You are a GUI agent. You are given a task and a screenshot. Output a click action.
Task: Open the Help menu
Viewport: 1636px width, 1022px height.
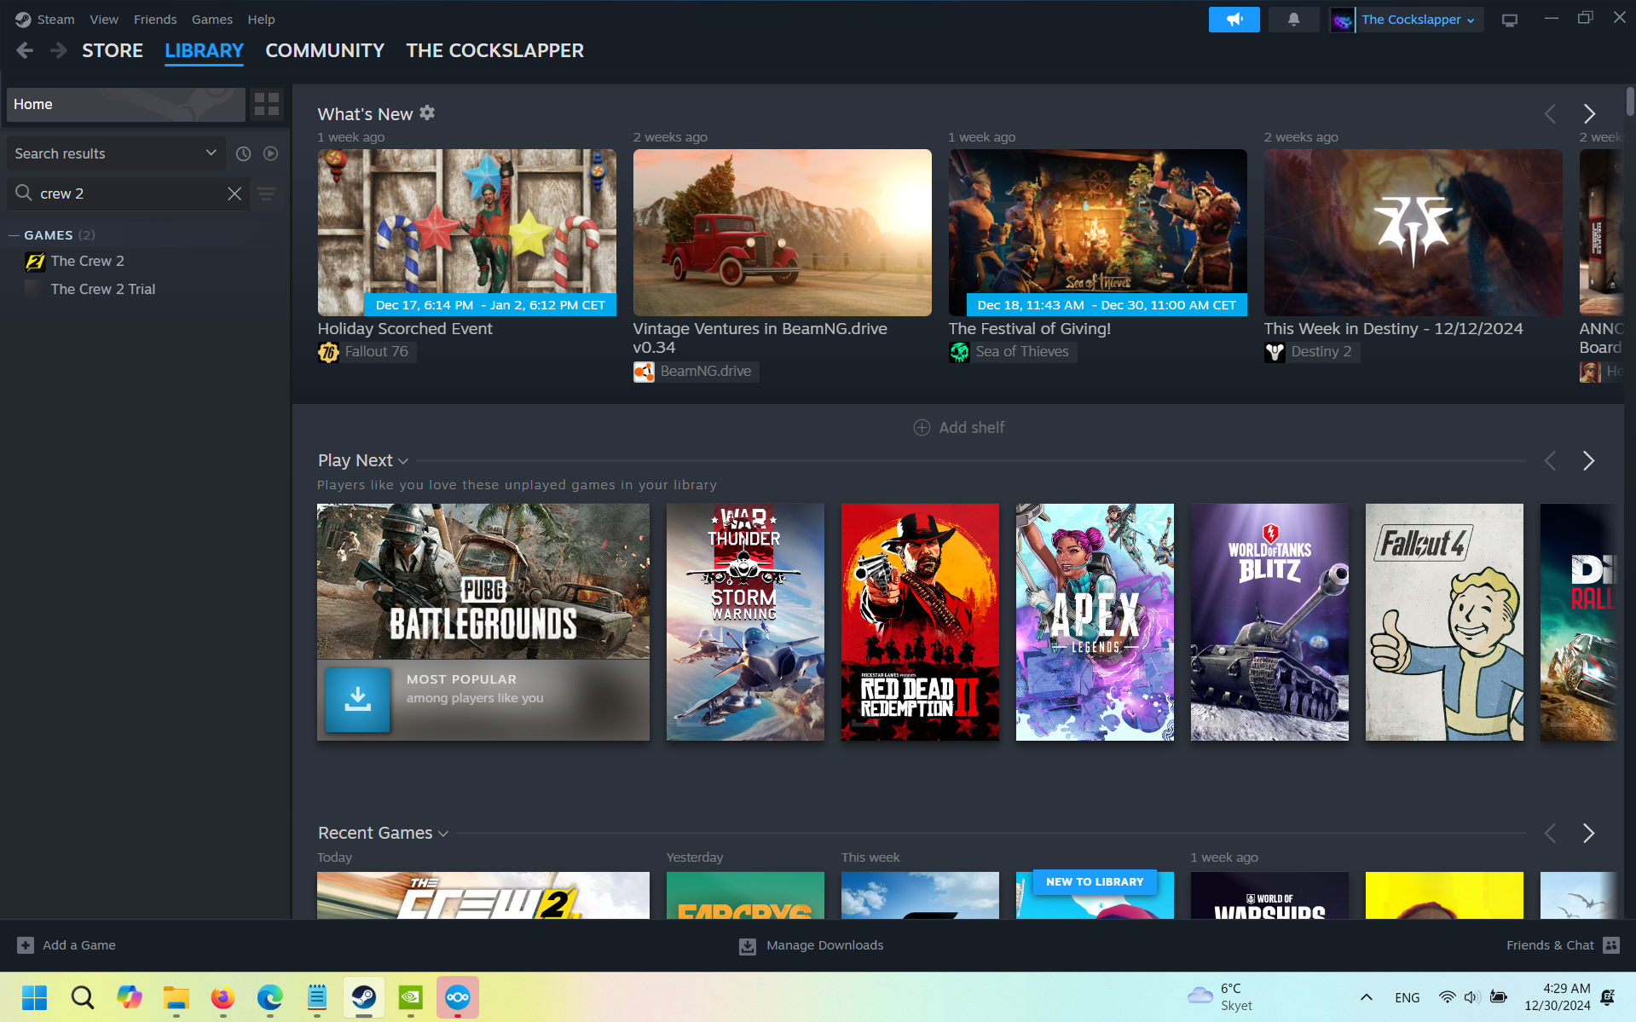pos(261,20)
